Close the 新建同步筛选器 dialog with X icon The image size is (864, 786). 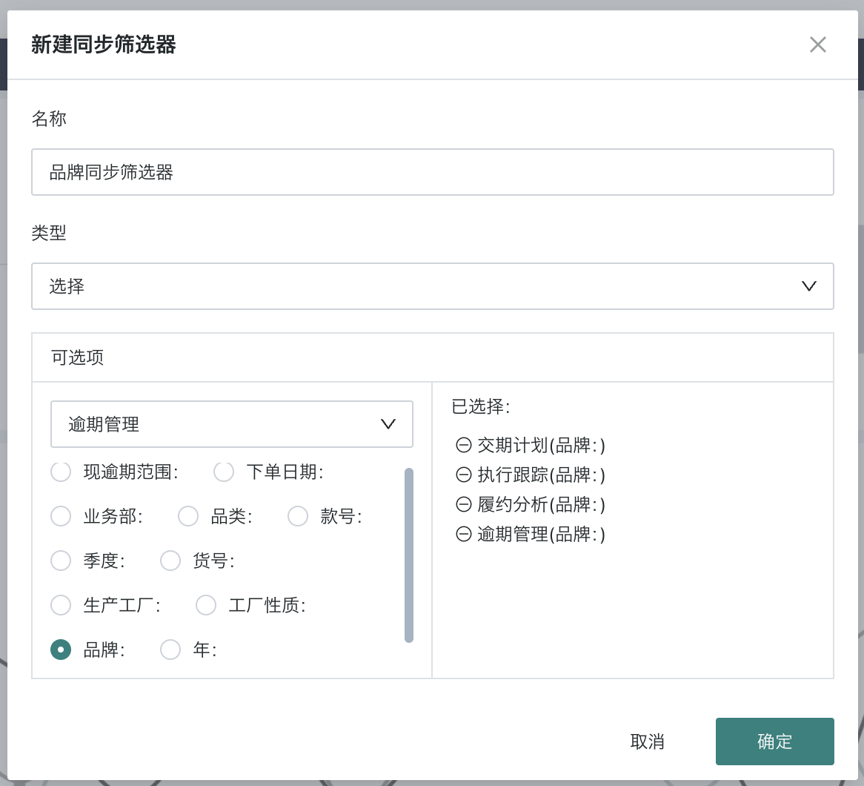pyautogui.click(x=817, y=44)
